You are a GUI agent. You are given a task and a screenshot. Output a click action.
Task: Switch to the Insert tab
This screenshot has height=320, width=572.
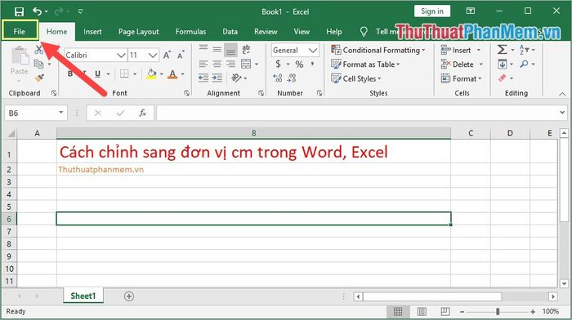pyautogui.click(x=92, y=32)
